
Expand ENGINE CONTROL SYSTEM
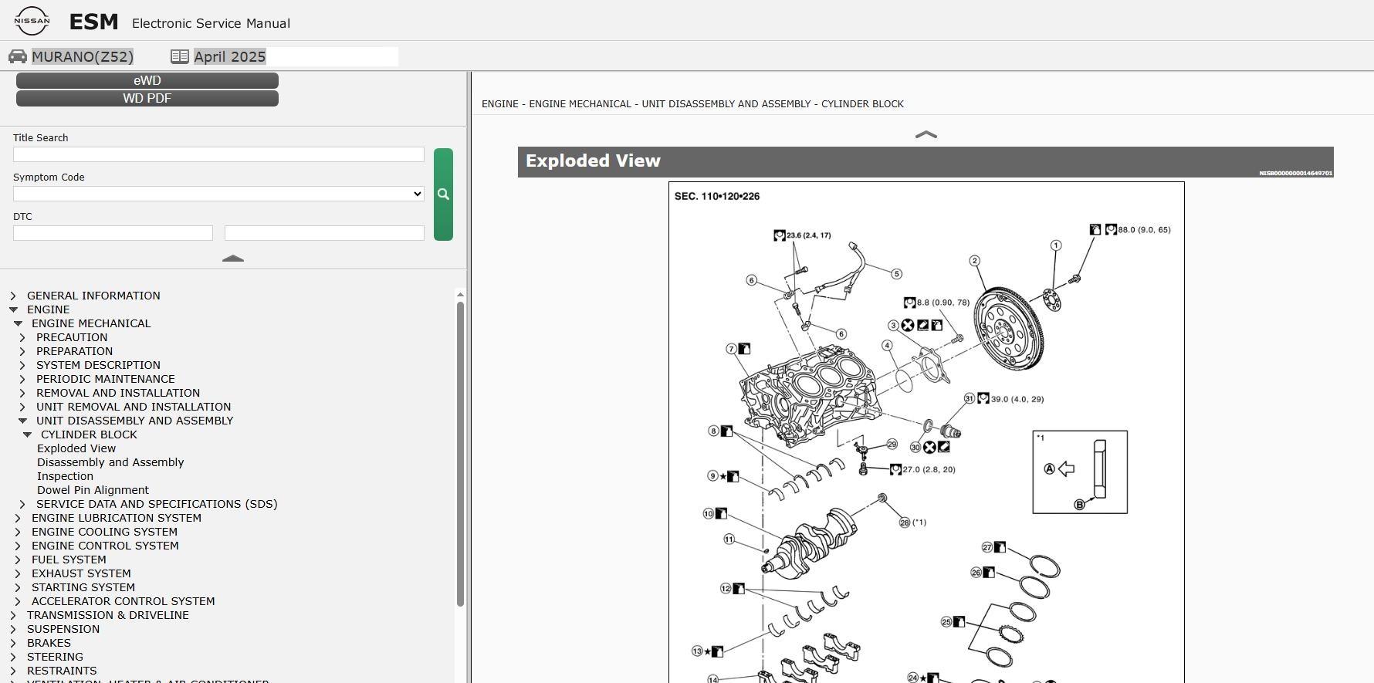[x=18, y=546]
